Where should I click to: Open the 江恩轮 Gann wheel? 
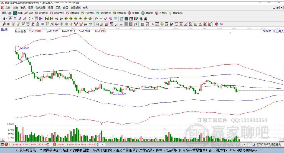(134, 13)
